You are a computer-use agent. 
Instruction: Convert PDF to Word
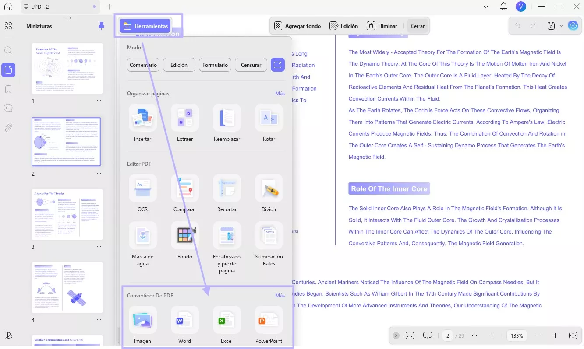pos(185,320)
